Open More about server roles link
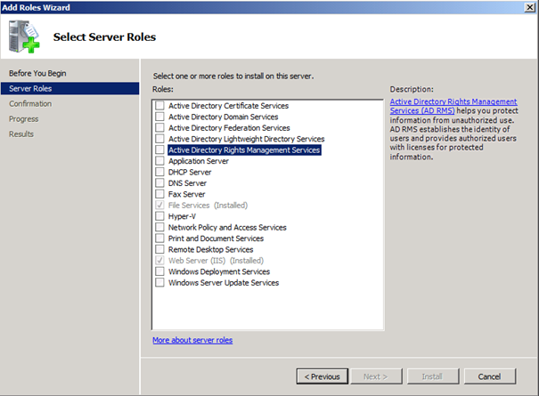The image size is (539, 396). [x=192, y=340]
